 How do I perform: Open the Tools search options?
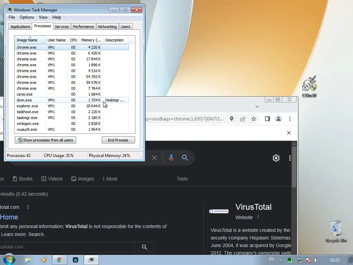click(182, 179)
